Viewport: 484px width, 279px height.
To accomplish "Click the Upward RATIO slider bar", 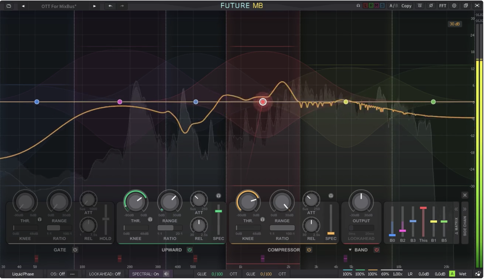I will click(x=170, y=228).
